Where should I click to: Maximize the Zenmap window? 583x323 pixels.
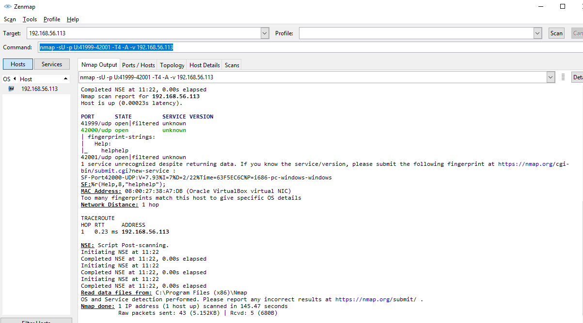(x=563, y=6)
